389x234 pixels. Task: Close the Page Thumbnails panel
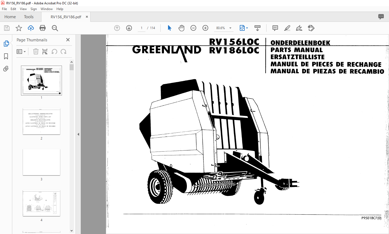68,40
